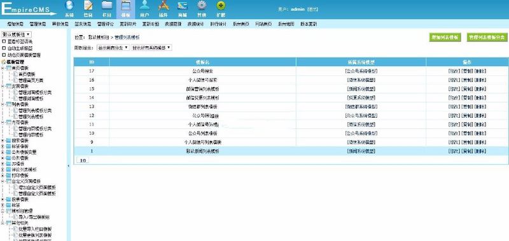Image resolution: width=509 pixels, height=241 pixels.
Task: Open the 扩展 (Extend) green plus icon
Action: pos(221,6)
